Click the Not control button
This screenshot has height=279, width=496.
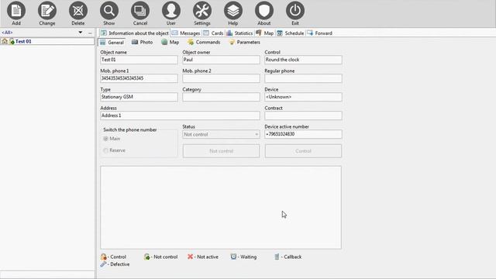click(221, 151)
